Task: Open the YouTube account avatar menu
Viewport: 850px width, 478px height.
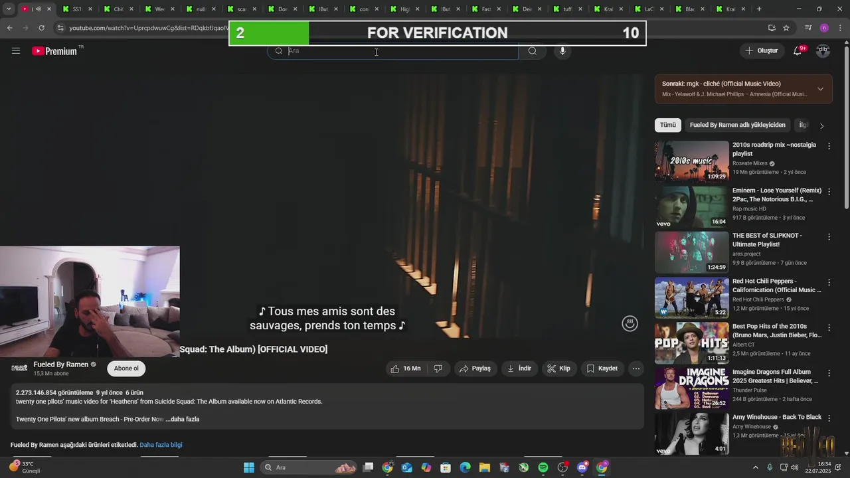Action: (823, 51)
